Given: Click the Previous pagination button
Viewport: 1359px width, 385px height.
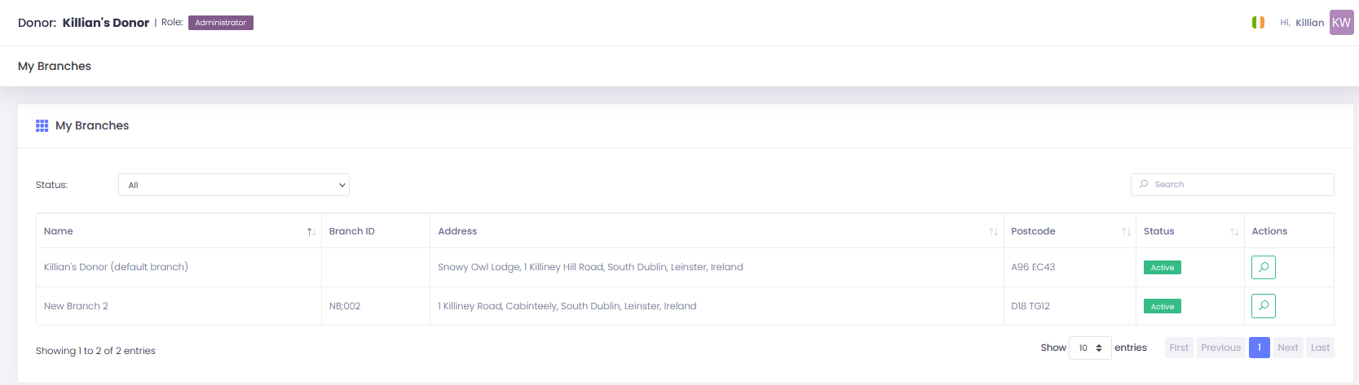Looking at the screenshot, I should click(1220, 348).
